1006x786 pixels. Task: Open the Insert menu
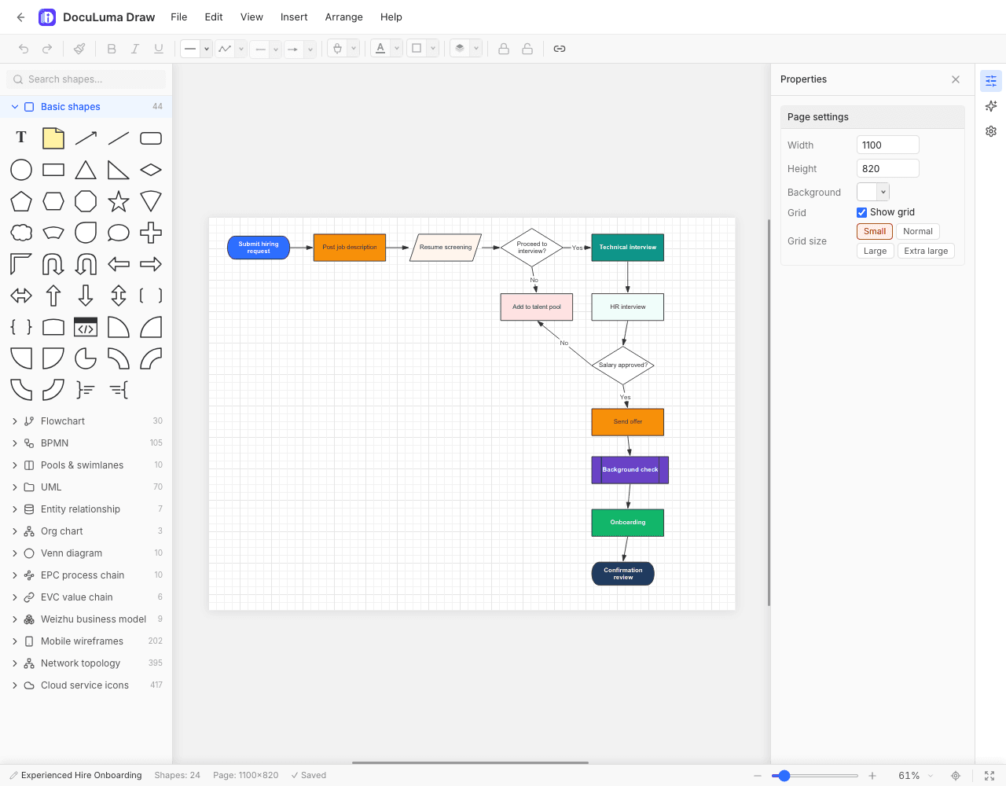pos(294,17)
